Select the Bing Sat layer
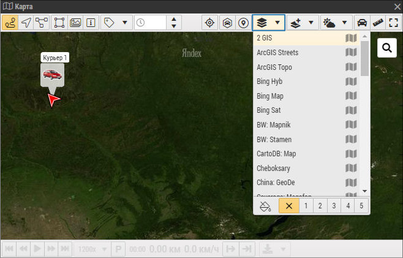 (306, 110)
